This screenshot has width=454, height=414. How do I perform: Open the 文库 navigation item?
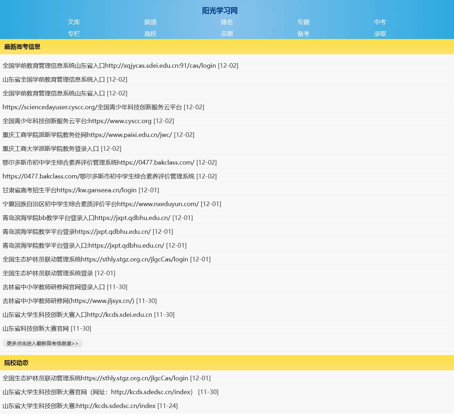[x=74, y=22]
